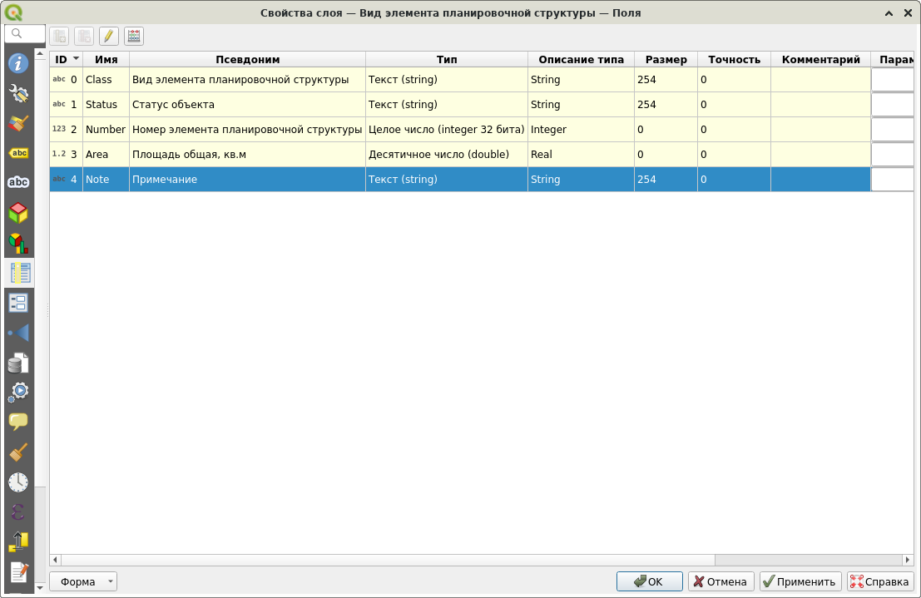Open the Masks settings panel
Screen dimensions: 921x598
[18, 182]
